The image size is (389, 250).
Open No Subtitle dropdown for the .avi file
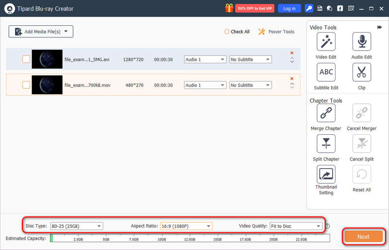pos(250,59)
